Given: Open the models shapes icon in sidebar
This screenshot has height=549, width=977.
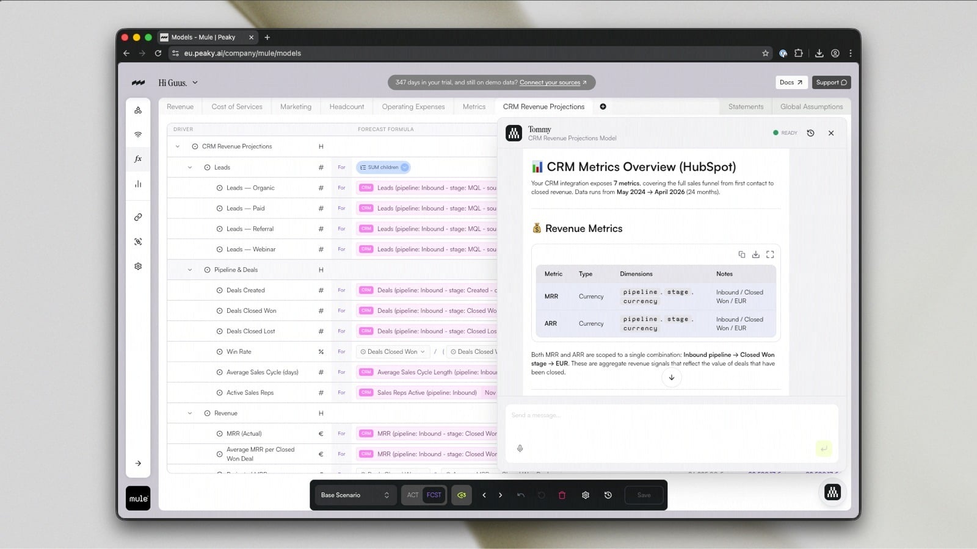Looking at the screenshot, I should (x=138, y=110).
